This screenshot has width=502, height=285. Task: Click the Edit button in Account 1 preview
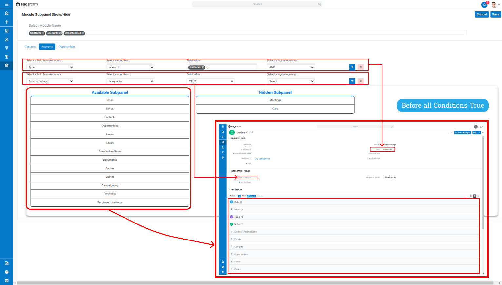475,133
